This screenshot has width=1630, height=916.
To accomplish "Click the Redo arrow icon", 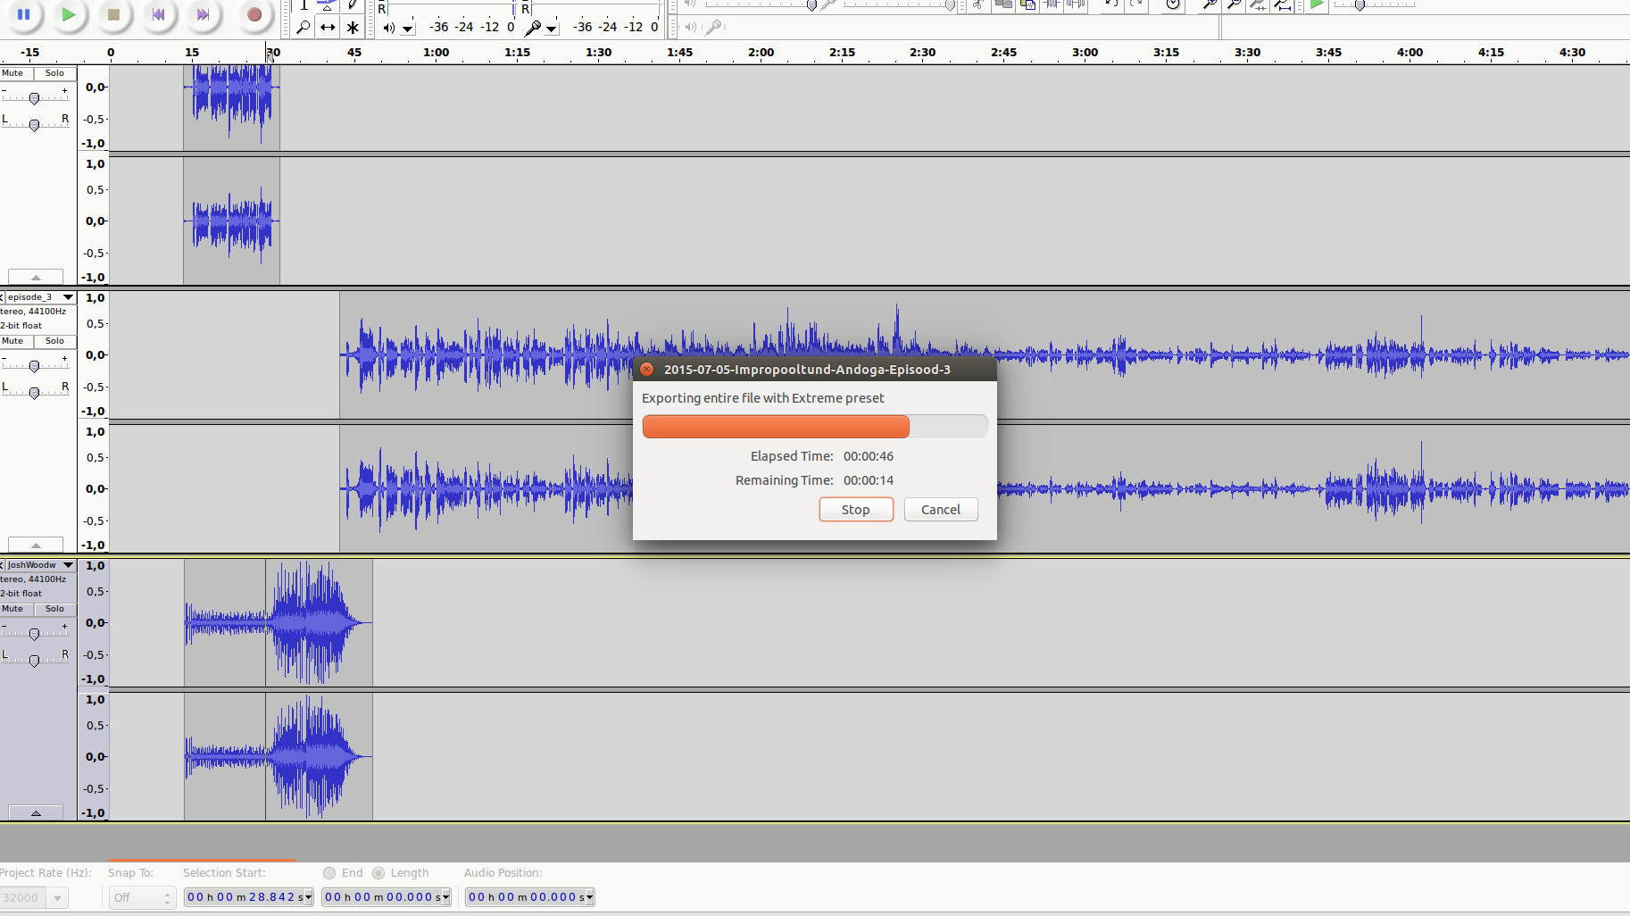I will coord(1135,4).
